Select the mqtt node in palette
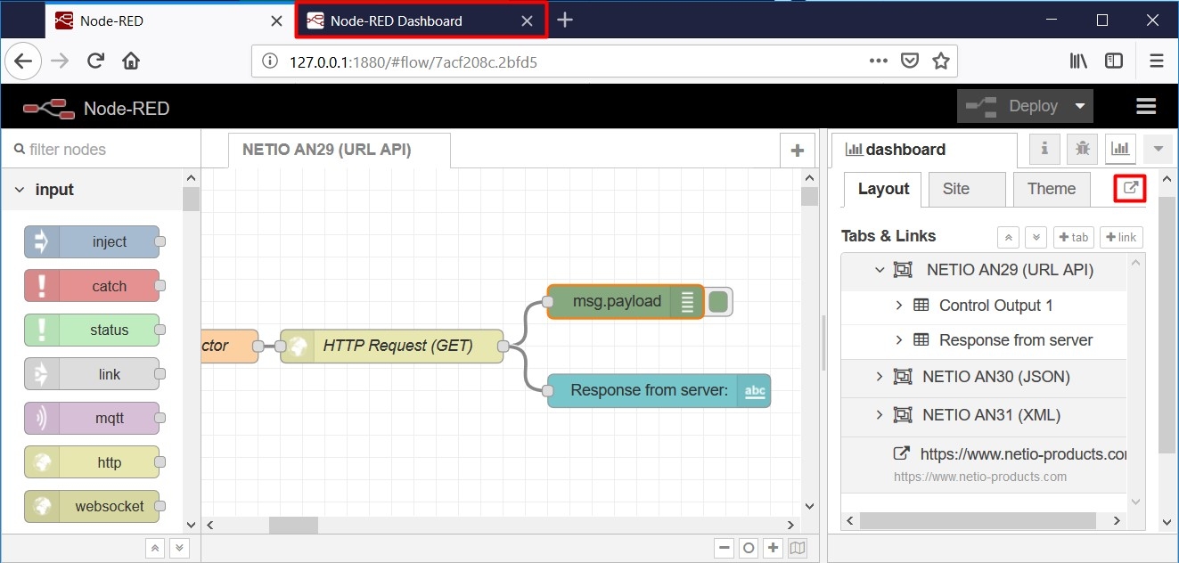Viewport: 1179px width, 563px height. pos(92,418)
